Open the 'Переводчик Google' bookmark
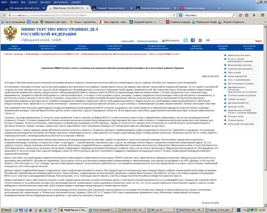 pos(205,22)
